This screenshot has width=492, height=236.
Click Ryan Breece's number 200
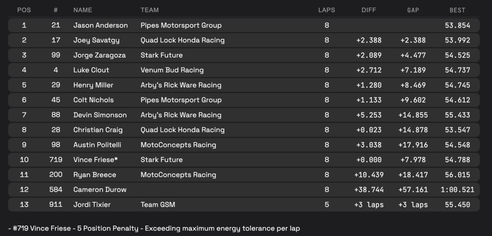point(56,175)
